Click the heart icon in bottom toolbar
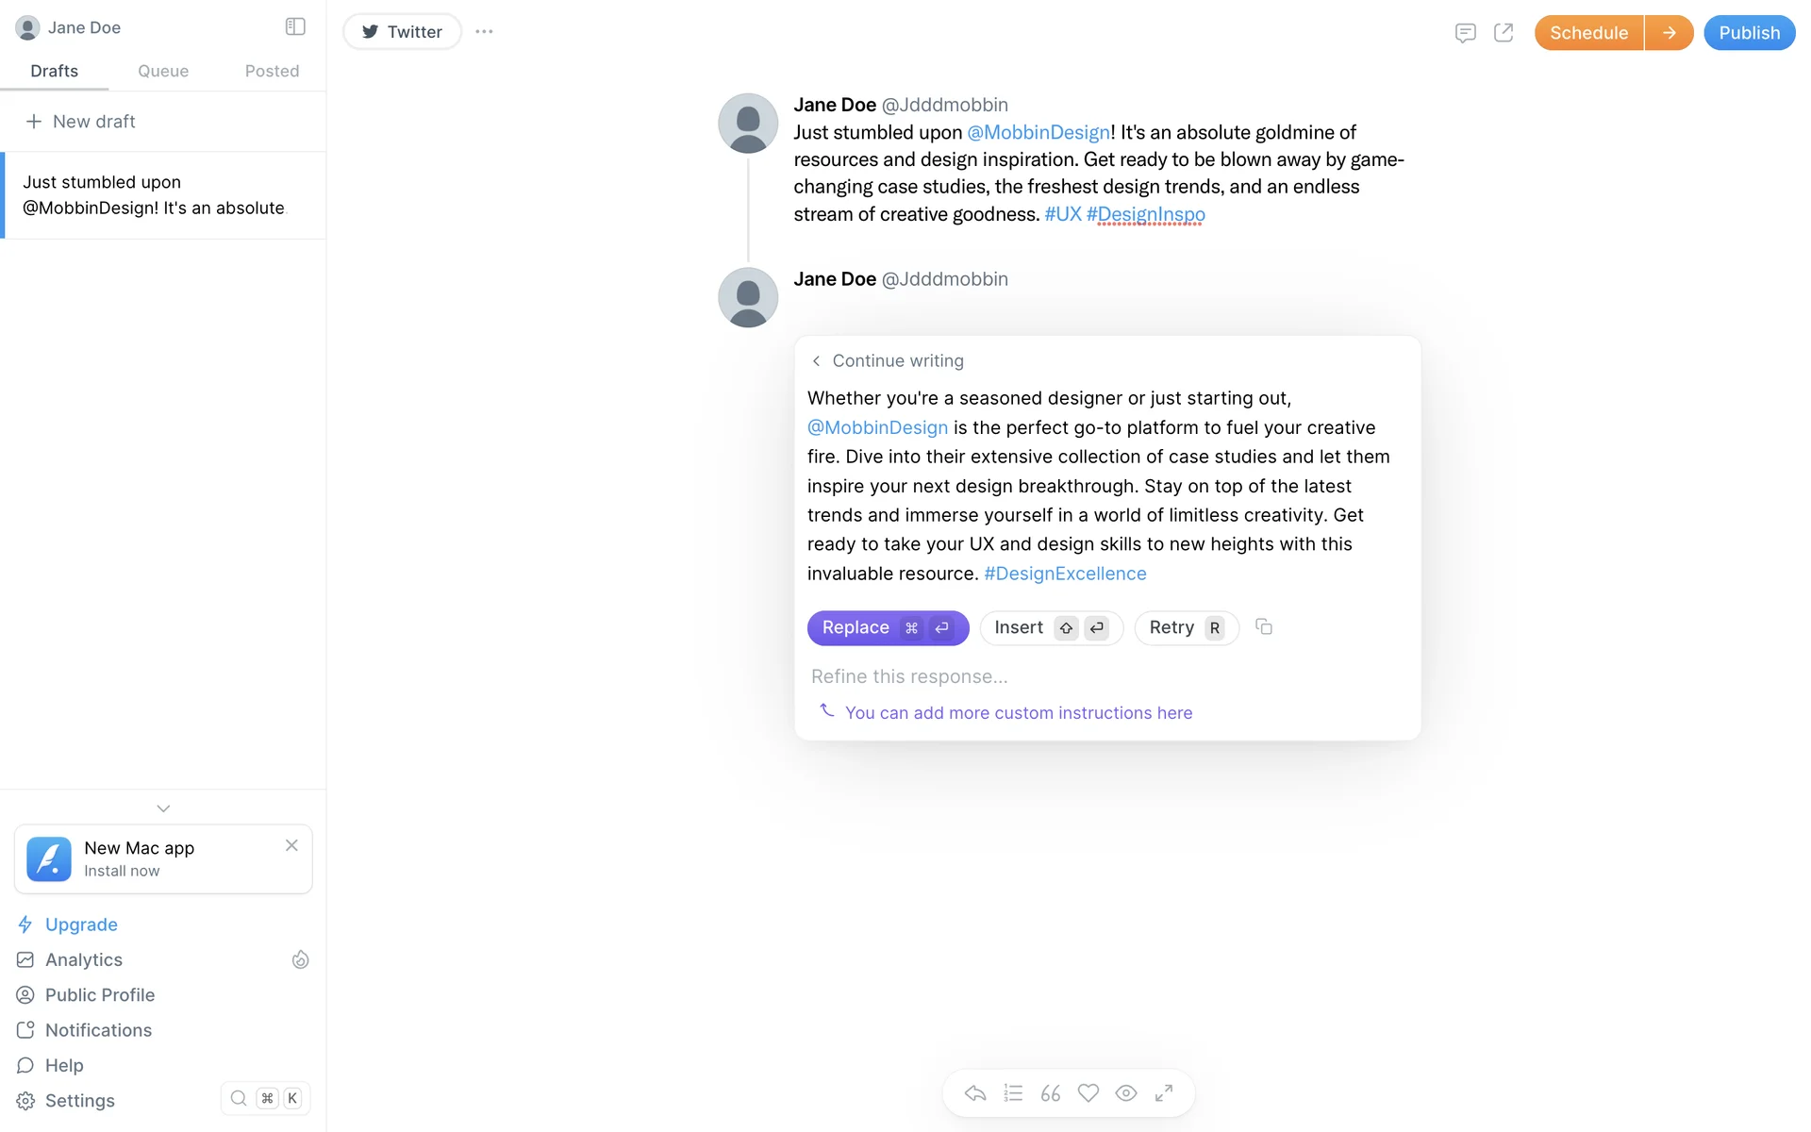This screenshot has width=1811, height=1132. (1088, 1093)
